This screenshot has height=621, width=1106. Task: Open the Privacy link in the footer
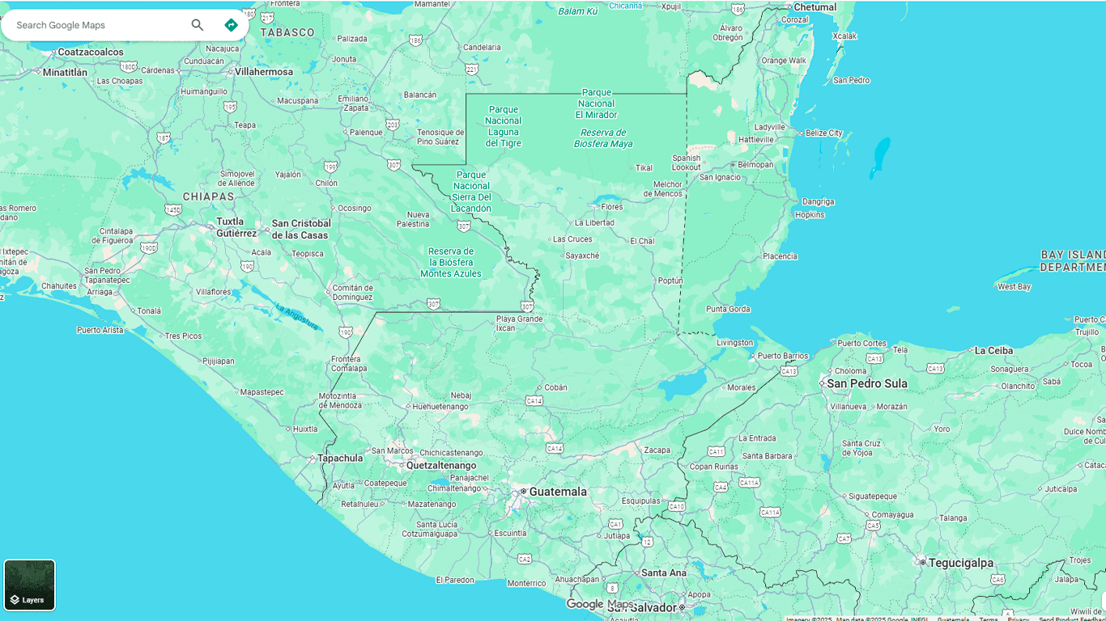(x=1018, y=619)
